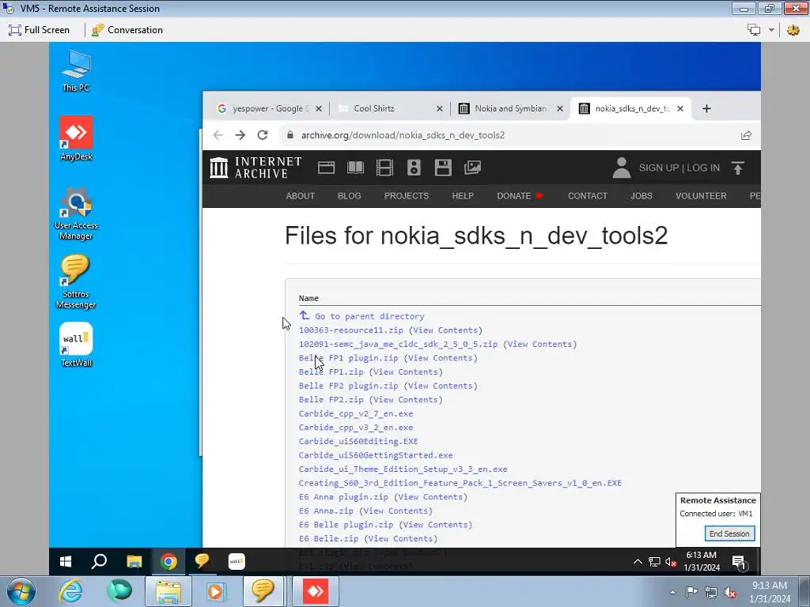The height and width of the screenshot is (607, 810).
Task: Open Conversation in Remote Assistance toolbar
Action: tap(127, 30)
